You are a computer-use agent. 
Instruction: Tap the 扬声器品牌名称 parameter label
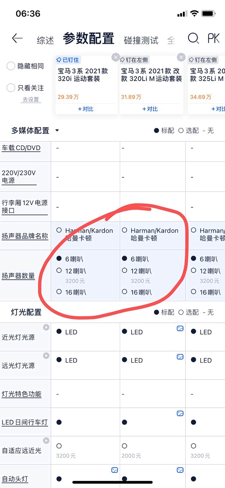(x=25, y=236)
